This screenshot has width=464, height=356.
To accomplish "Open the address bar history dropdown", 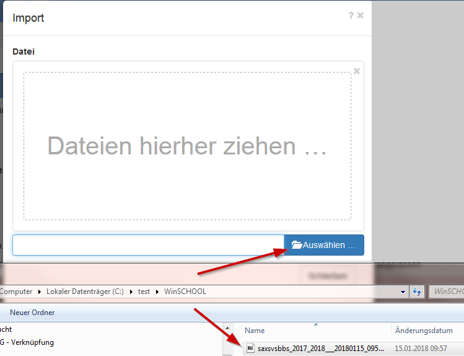I will [x=403, y=291].
